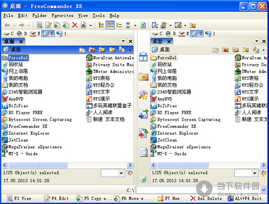This screenshot has height=204, width=269.
Task: Click the green Refresh icon in main toolbar
Action: pyautogui.click(x=143, y=25)
